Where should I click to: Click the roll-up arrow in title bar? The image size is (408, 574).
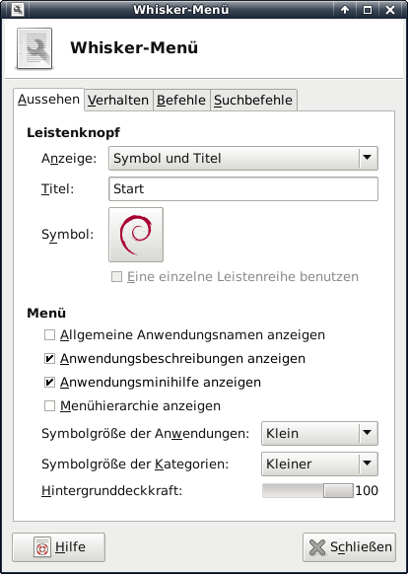click(x=345, y=10)
